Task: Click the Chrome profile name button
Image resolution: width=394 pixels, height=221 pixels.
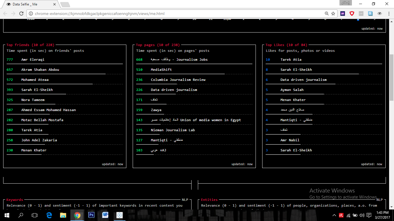Action: [x=346, y=3]
